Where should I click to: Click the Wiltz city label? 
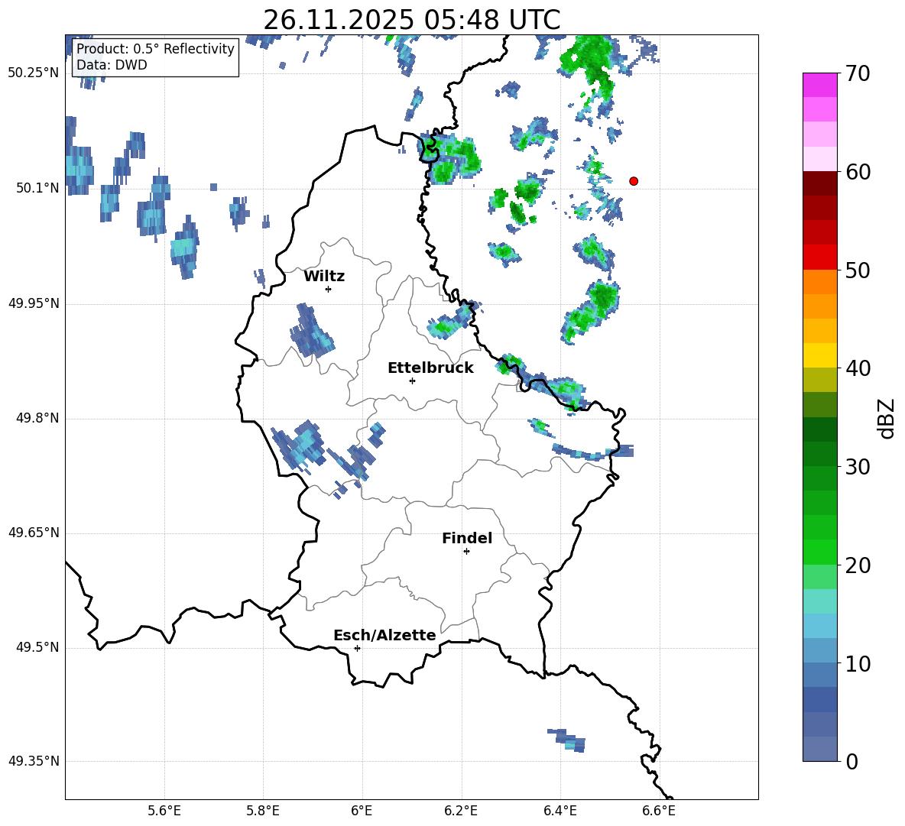(x=324, y=277)
